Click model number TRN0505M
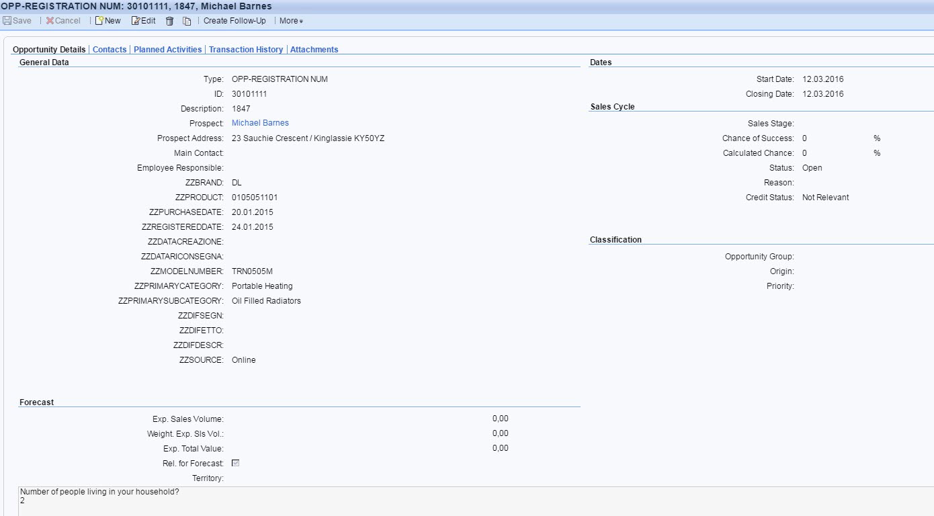 click(x=252, y=271)
